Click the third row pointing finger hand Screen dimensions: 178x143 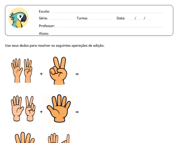tap(66, 139)
